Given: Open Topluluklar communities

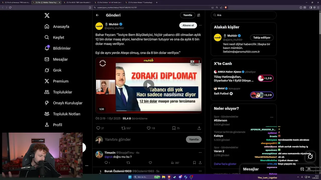Looking at the screenshot, I should point(58,92).
